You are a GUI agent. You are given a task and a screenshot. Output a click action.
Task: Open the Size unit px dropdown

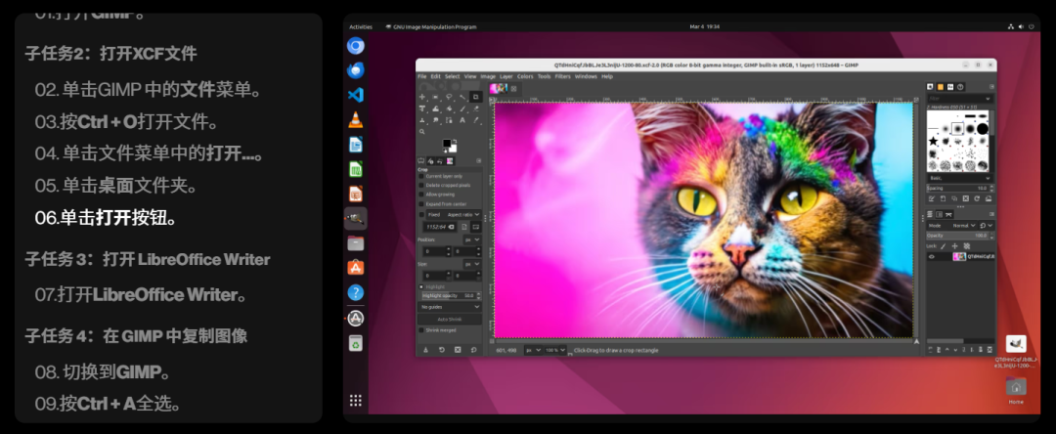coord(473,265)
